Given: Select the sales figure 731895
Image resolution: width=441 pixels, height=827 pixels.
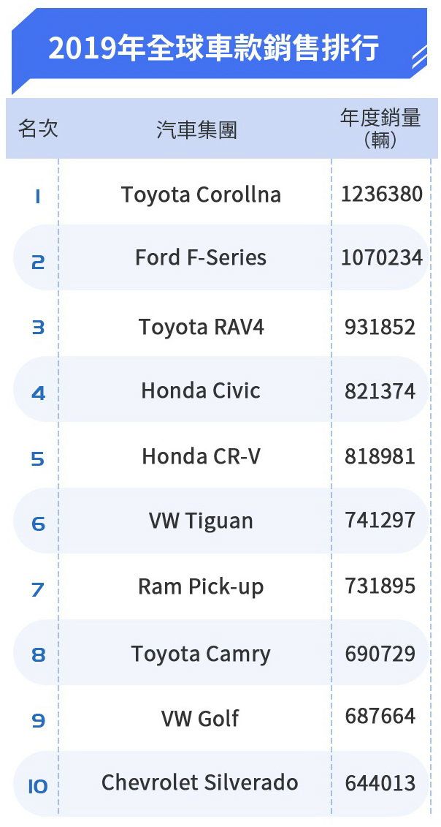Looking at the screenshot, I should (x=380, y=586).
